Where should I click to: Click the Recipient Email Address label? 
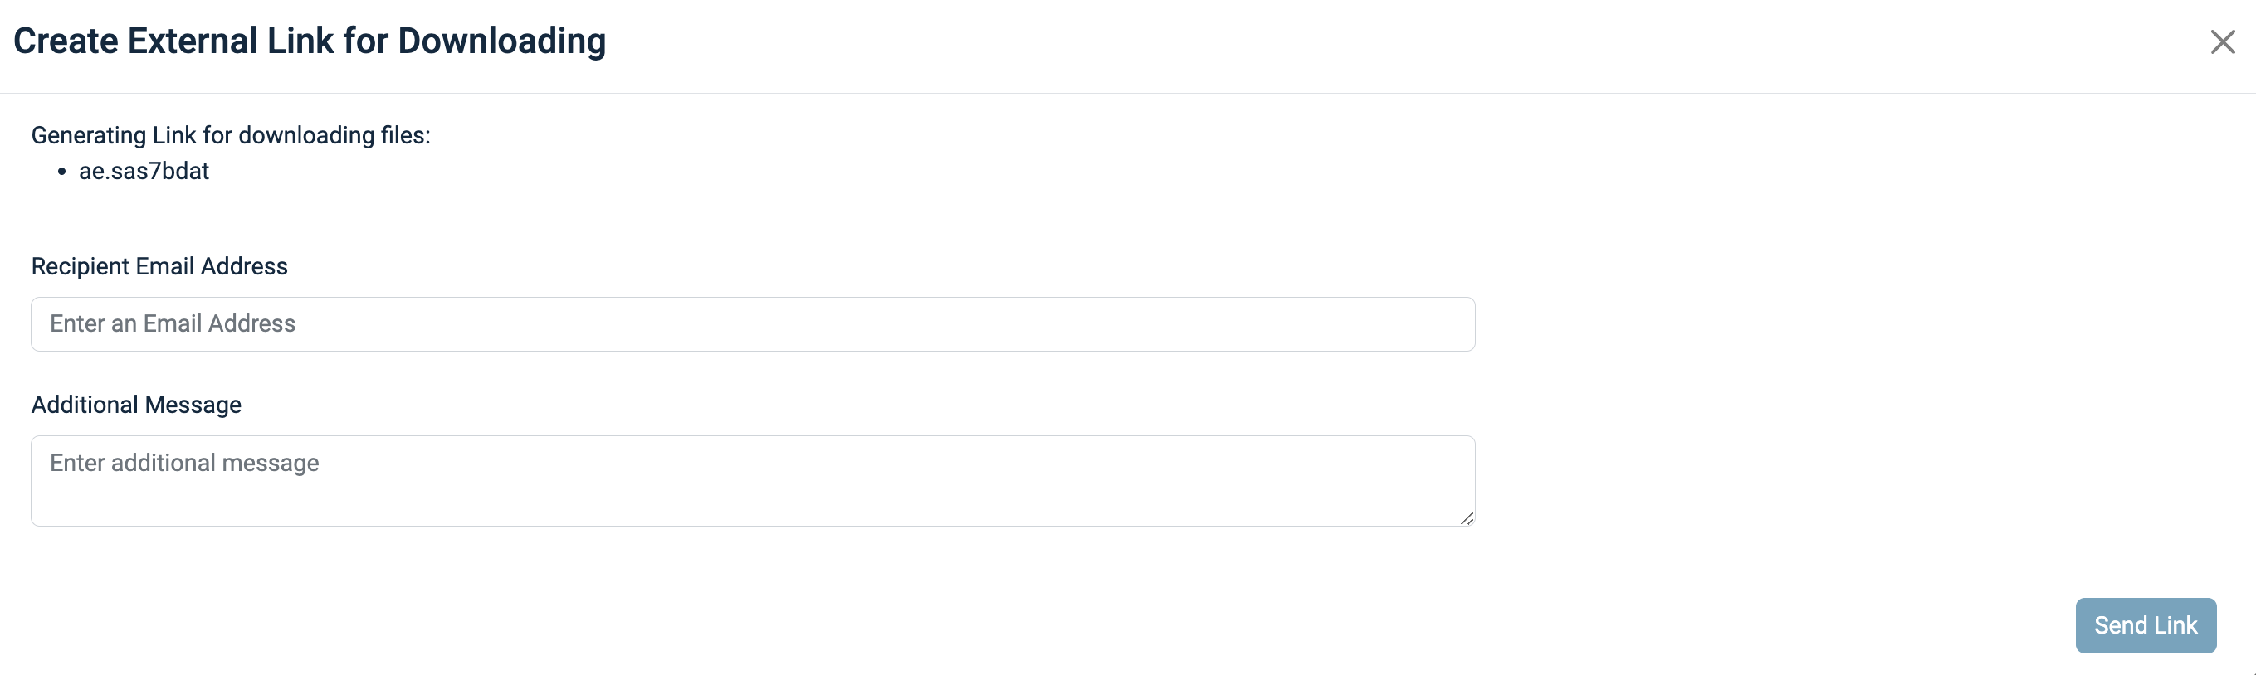click(x=159, y=266)
